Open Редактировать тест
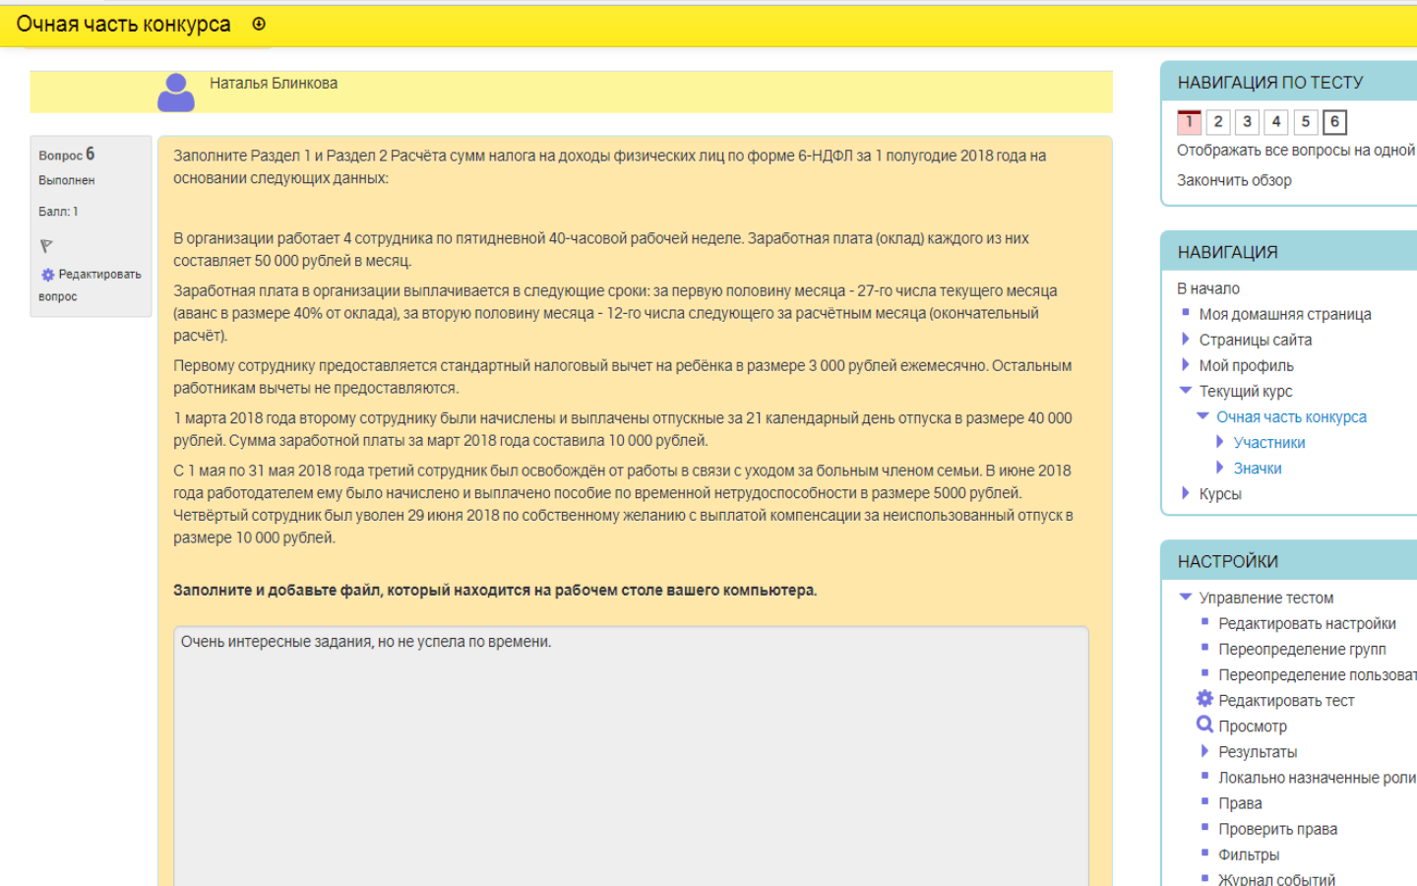The height and width of the screenshot is (886, 1417). [x=1286, y=700]
